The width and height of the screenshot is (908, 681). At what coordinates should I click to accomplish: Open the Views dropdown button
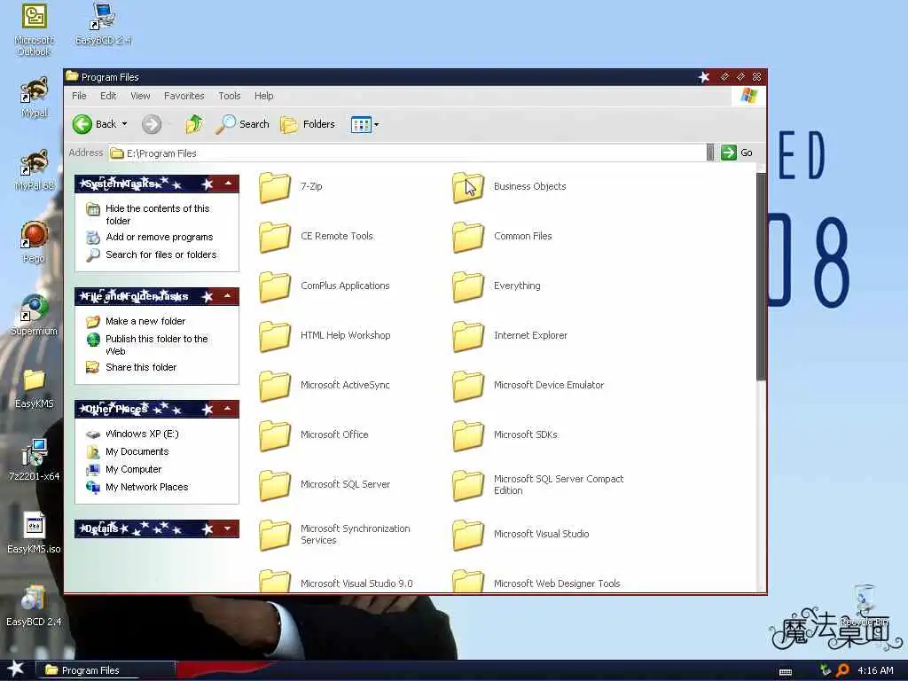click(364, 124)
